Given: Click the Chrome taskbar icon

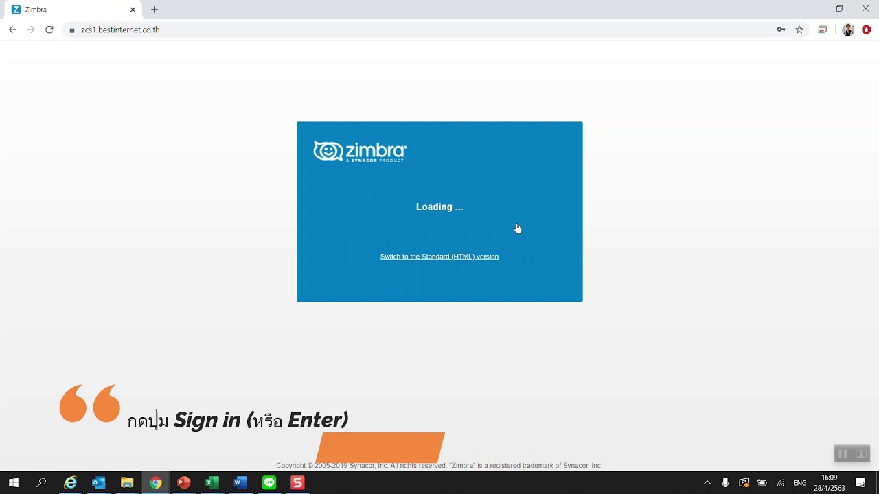Looking at the screenshot, I should tap(156, 482).
